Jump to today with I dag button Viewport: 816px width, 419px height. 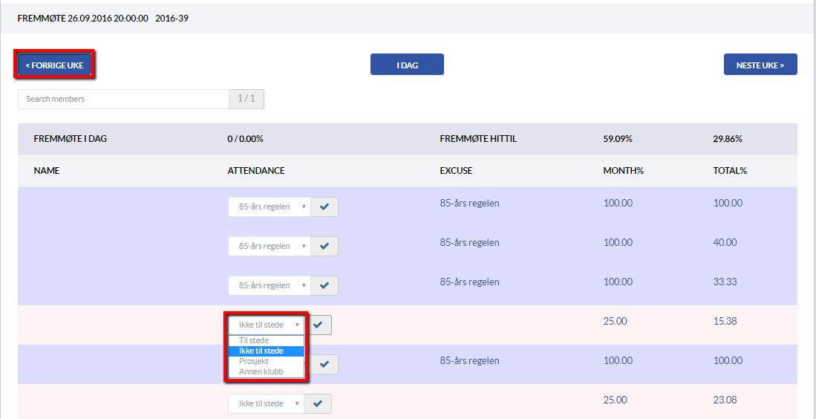pyautogui.click(x=407, y=65)
